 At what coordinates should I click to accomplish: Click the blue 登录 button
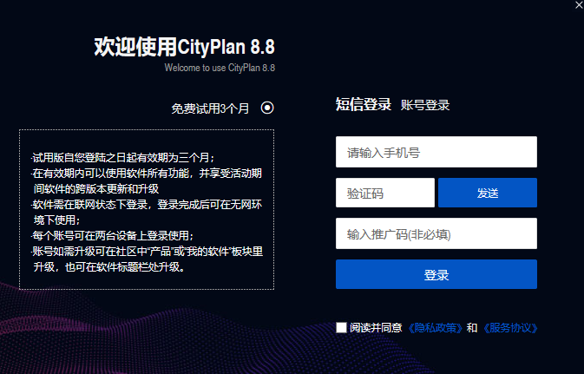click(x=436, y=274)
